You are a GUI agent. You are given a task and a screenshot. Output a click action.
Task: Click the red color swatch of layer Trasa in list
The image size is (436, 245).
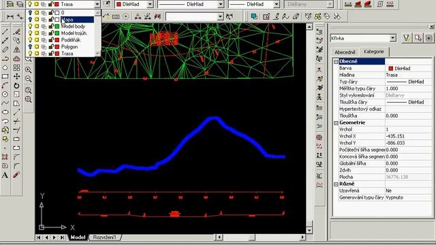(x=57, y=53)
